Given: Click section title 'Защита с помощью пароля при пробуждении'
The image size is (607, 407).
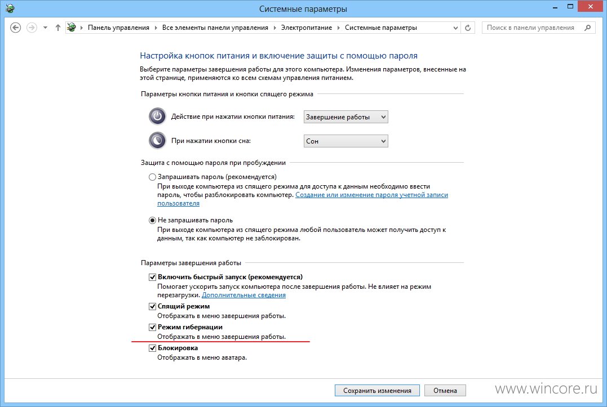Looking at the screenshot, I should tap(213, 163).
